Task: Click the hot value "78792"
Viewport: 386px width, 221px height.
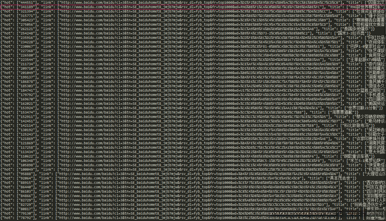Action: tap(26, 218)
